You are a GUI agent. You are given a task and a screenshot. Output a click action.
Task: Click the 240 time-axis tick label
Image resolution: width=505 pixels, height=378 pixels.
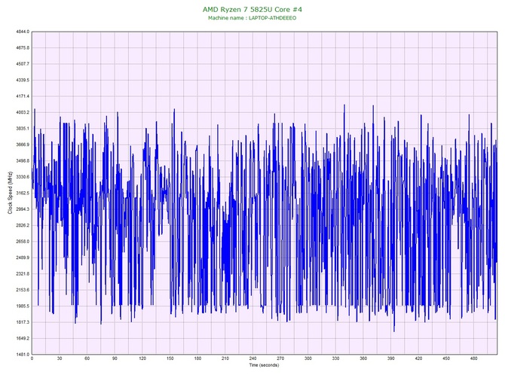pyautogui.click(x=253, y=358)
